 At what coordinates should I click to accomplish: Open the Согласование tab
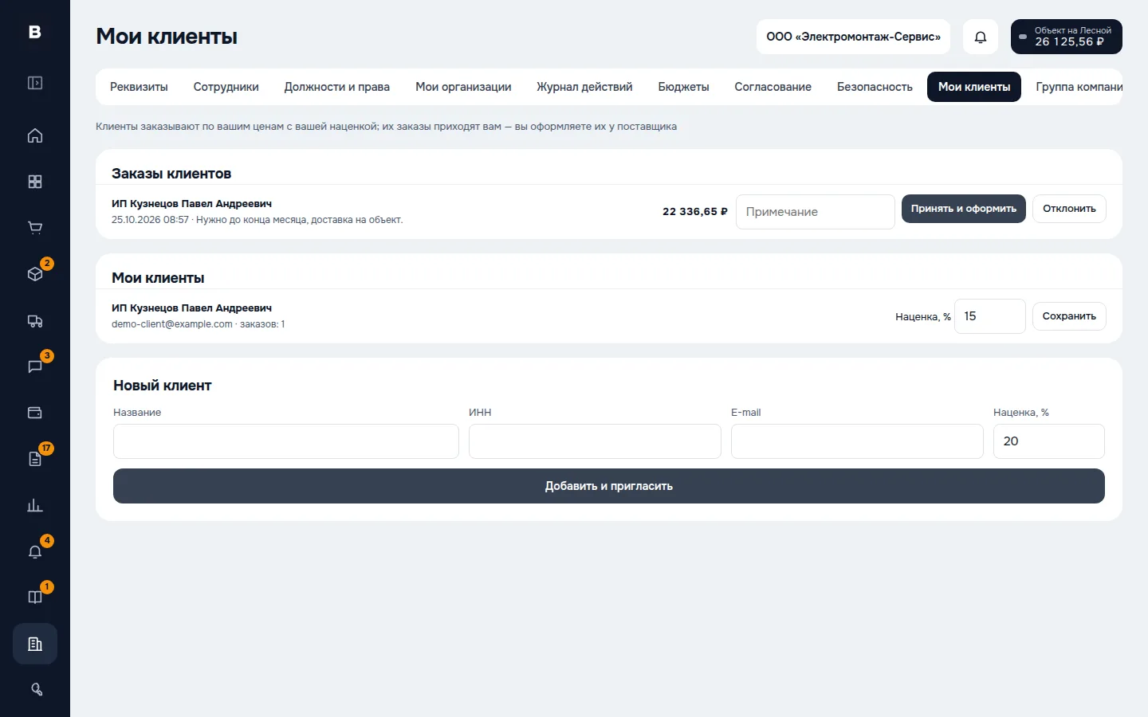point(773,87)
